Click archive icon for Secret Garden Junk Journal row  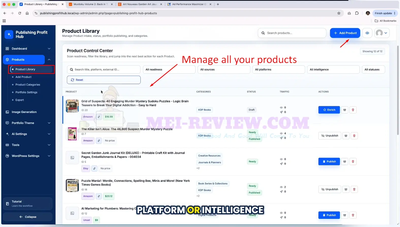(x=345, y=161)
